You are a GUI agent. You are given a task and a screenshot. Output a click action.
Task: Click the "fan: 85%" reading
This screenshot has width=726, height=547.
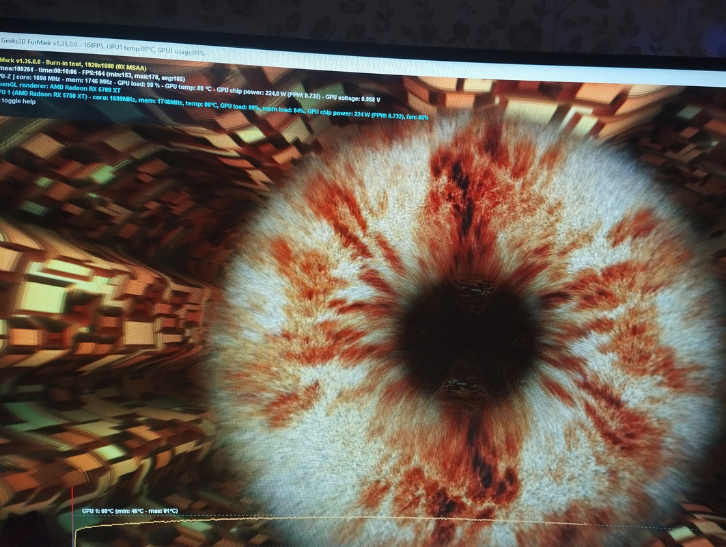pyautogui.click(x=417, y=118)
